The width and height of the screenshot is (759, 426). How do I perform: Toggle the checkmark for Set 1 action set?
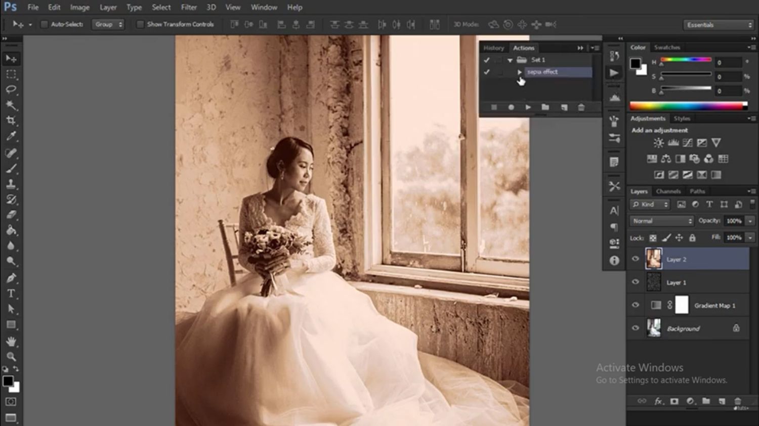point(487,60)
